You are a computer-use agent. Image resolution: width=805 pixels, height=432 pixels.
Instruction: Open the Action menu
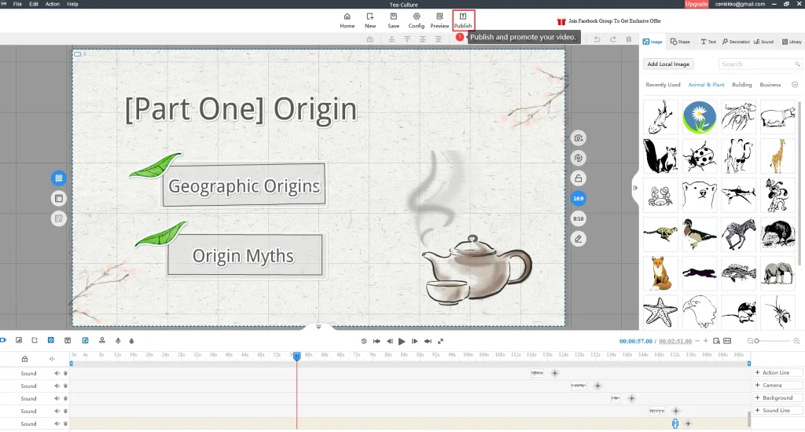(52, 4)
